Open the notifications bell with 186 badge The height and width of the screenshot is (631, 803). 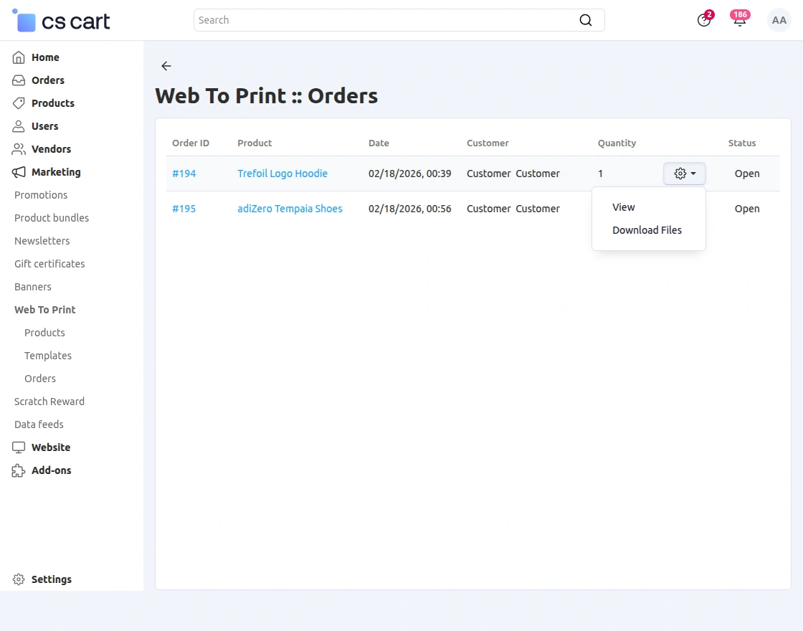[x=739, y=20]
